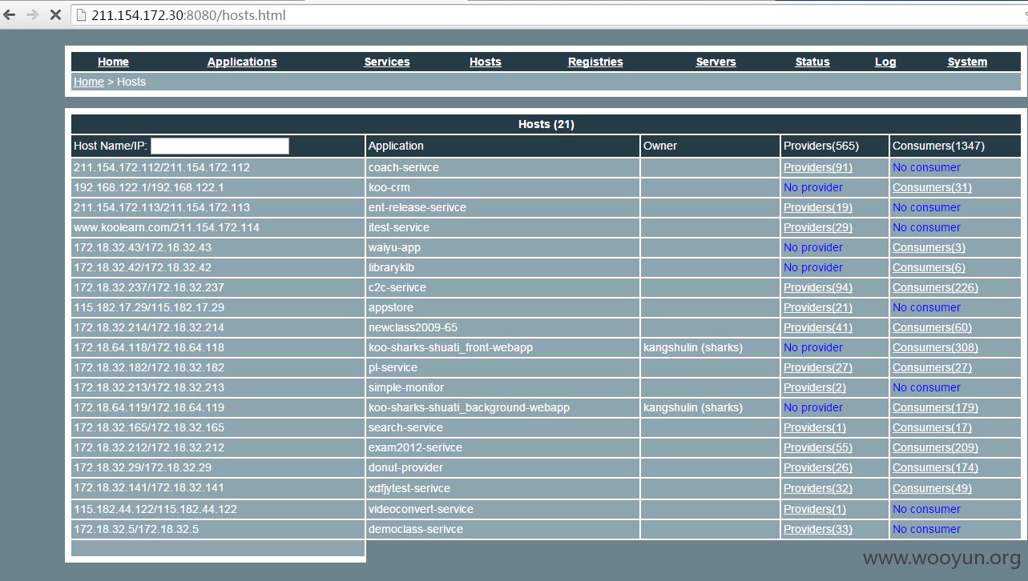Open the Hosts menu item
Image resolution: width=1028 pixels, height=581 pixels.
pyautogui.click(x=486, y=62)
